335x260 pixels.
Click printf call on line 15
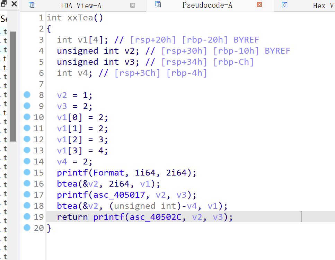[x=72, y=173]
